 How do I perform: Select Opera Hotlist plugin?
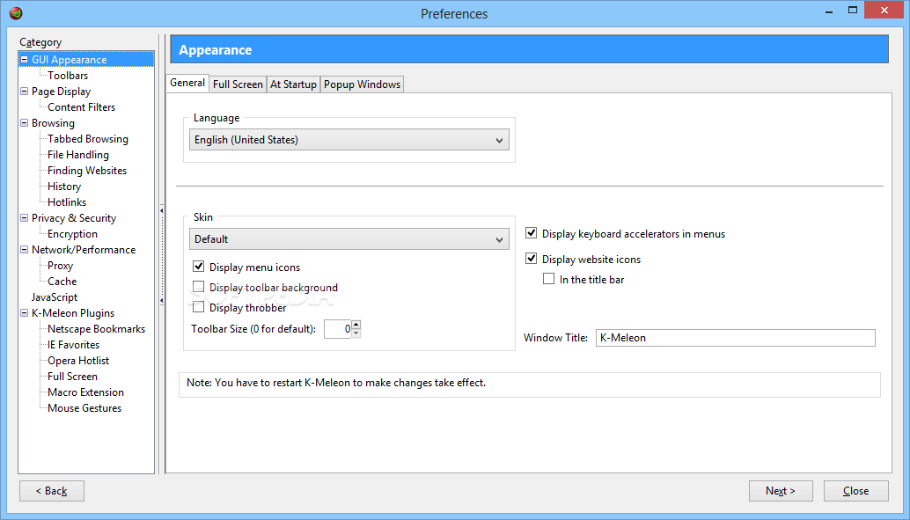(x=78, y=361)
